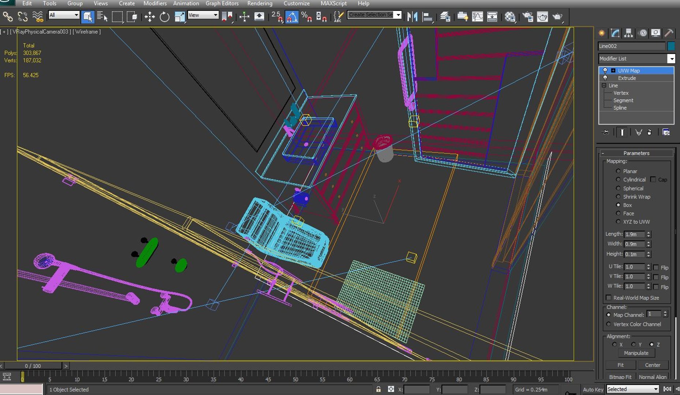Switch to the Hierarchy panel tab
Viewport: 680px width, 395px height.
pos(628,33)
